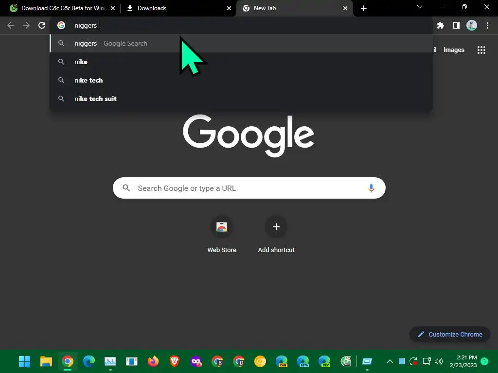The image size is (498, 373).
Task: Open the clock showing 2:21 PM
Action: [463, 361]
